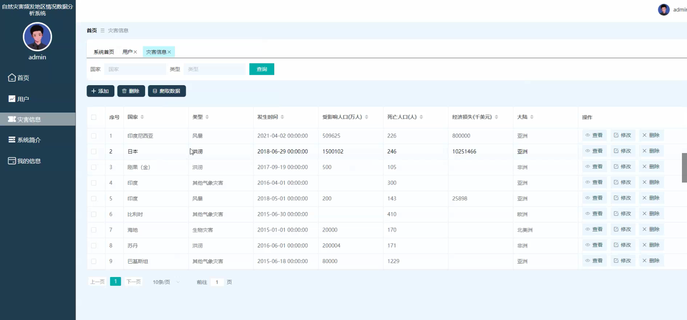Click top-right admin avatar icon

(664, 10)
